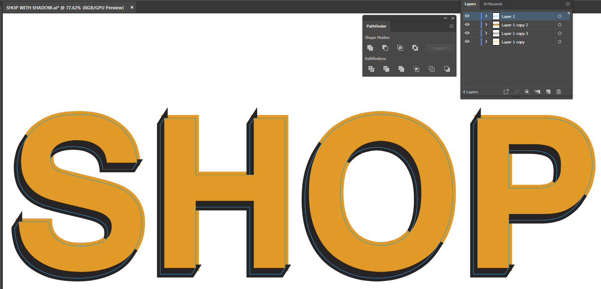Open the Layers panel hamburger menu
Viewport: 601px width, 289px height.
click(x=568, y=4)
